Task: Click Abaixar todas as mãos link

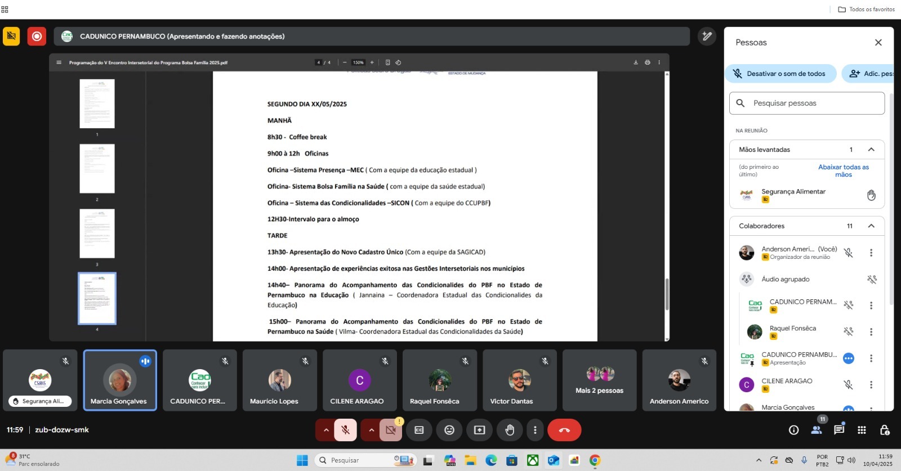Action: click(843, 171)
